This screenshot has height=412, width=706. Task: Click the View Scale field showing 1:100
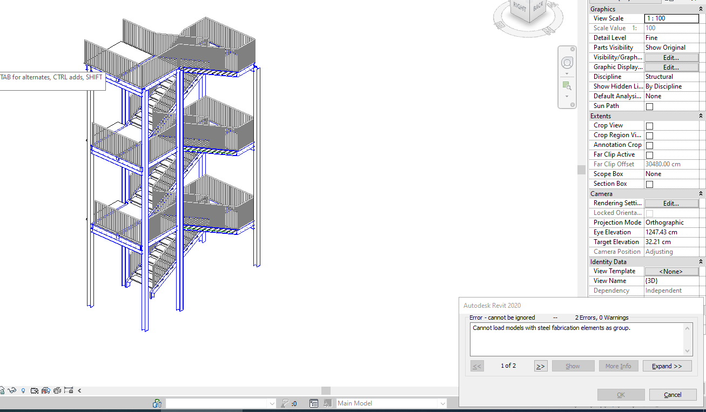pyautogui.click(x=671, y=18)
